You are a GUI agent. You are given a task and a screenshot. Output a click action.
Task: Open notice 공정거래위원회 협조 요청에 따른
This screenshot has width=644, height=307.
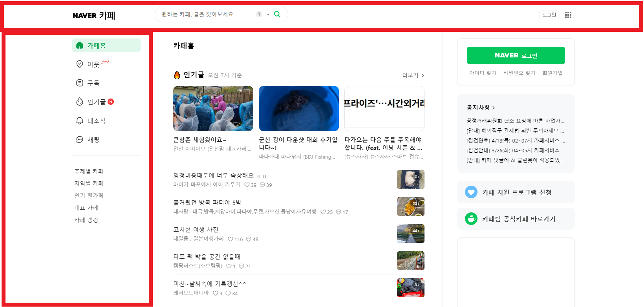[x=515, y=121]
